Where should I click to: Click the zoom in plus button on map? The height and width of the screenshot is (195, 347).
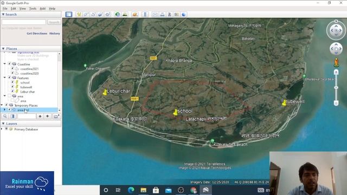(x=336, y=72)
